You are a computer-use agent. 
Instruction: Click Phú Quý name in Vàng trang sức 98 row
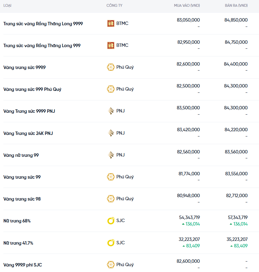tap(125, 199)
